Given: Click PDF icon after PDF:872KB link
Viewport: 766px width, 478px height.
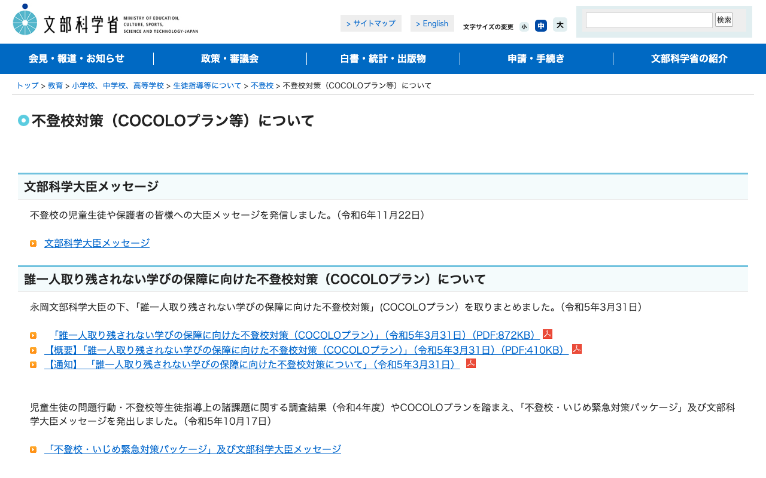Looking at the screenshot, I should click(x=548, y=334).
